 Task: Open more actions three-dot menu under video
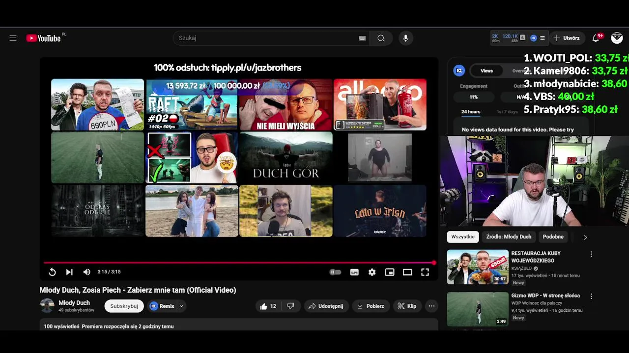pos(431,306)
